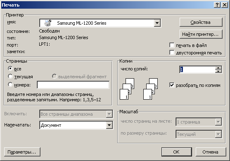This screenshot has height=161, width=230.
Task: Confirm printing with OK button
Action: click(177, 152)
